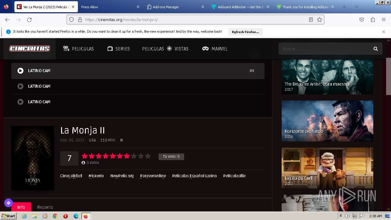Reload the page with refresh icon

coord(29,20)
